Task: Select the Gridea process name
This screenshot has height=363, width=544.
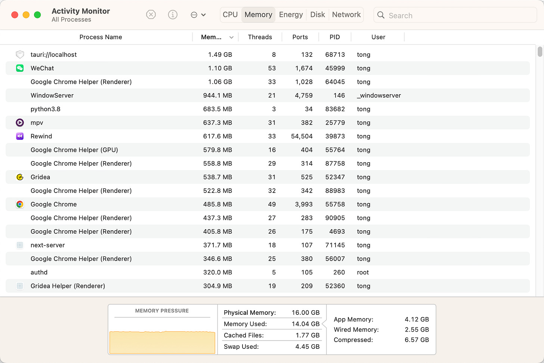Action: (40, 177)
